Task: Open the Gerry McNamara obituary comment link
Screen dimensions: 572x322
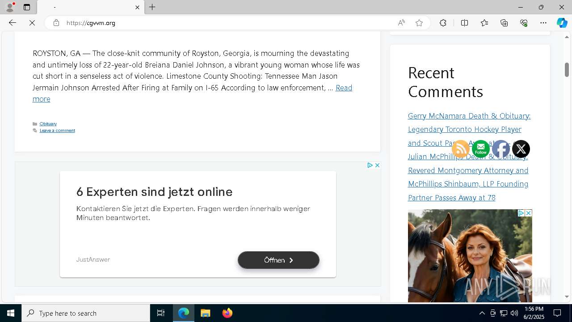Action: tap(469, 129)
